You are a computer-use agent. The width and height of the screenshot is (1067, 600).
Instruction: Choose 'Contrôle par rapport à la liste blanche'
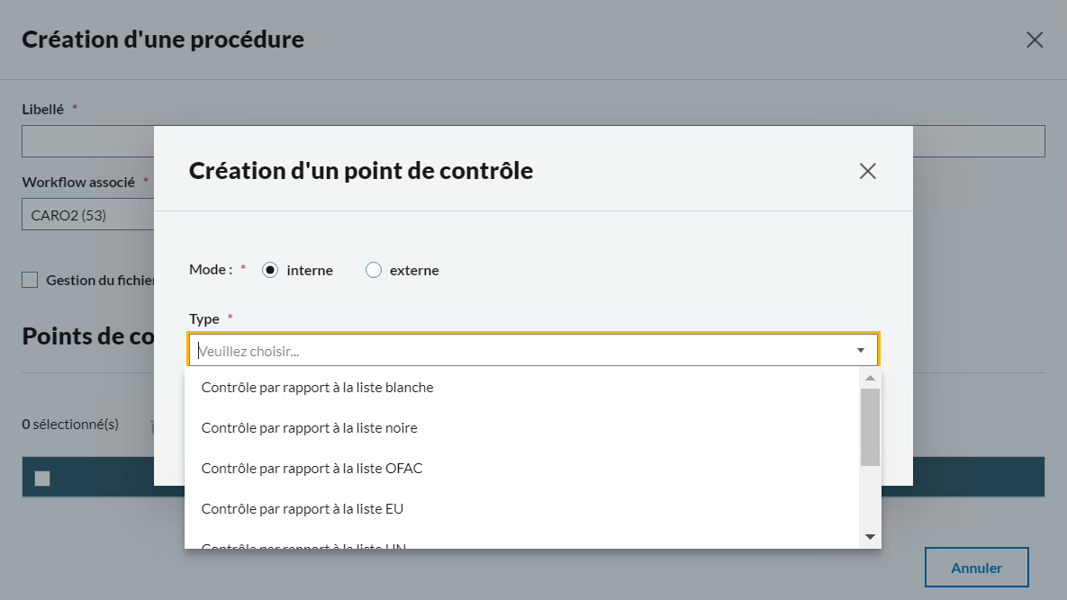tap(317, 388)
